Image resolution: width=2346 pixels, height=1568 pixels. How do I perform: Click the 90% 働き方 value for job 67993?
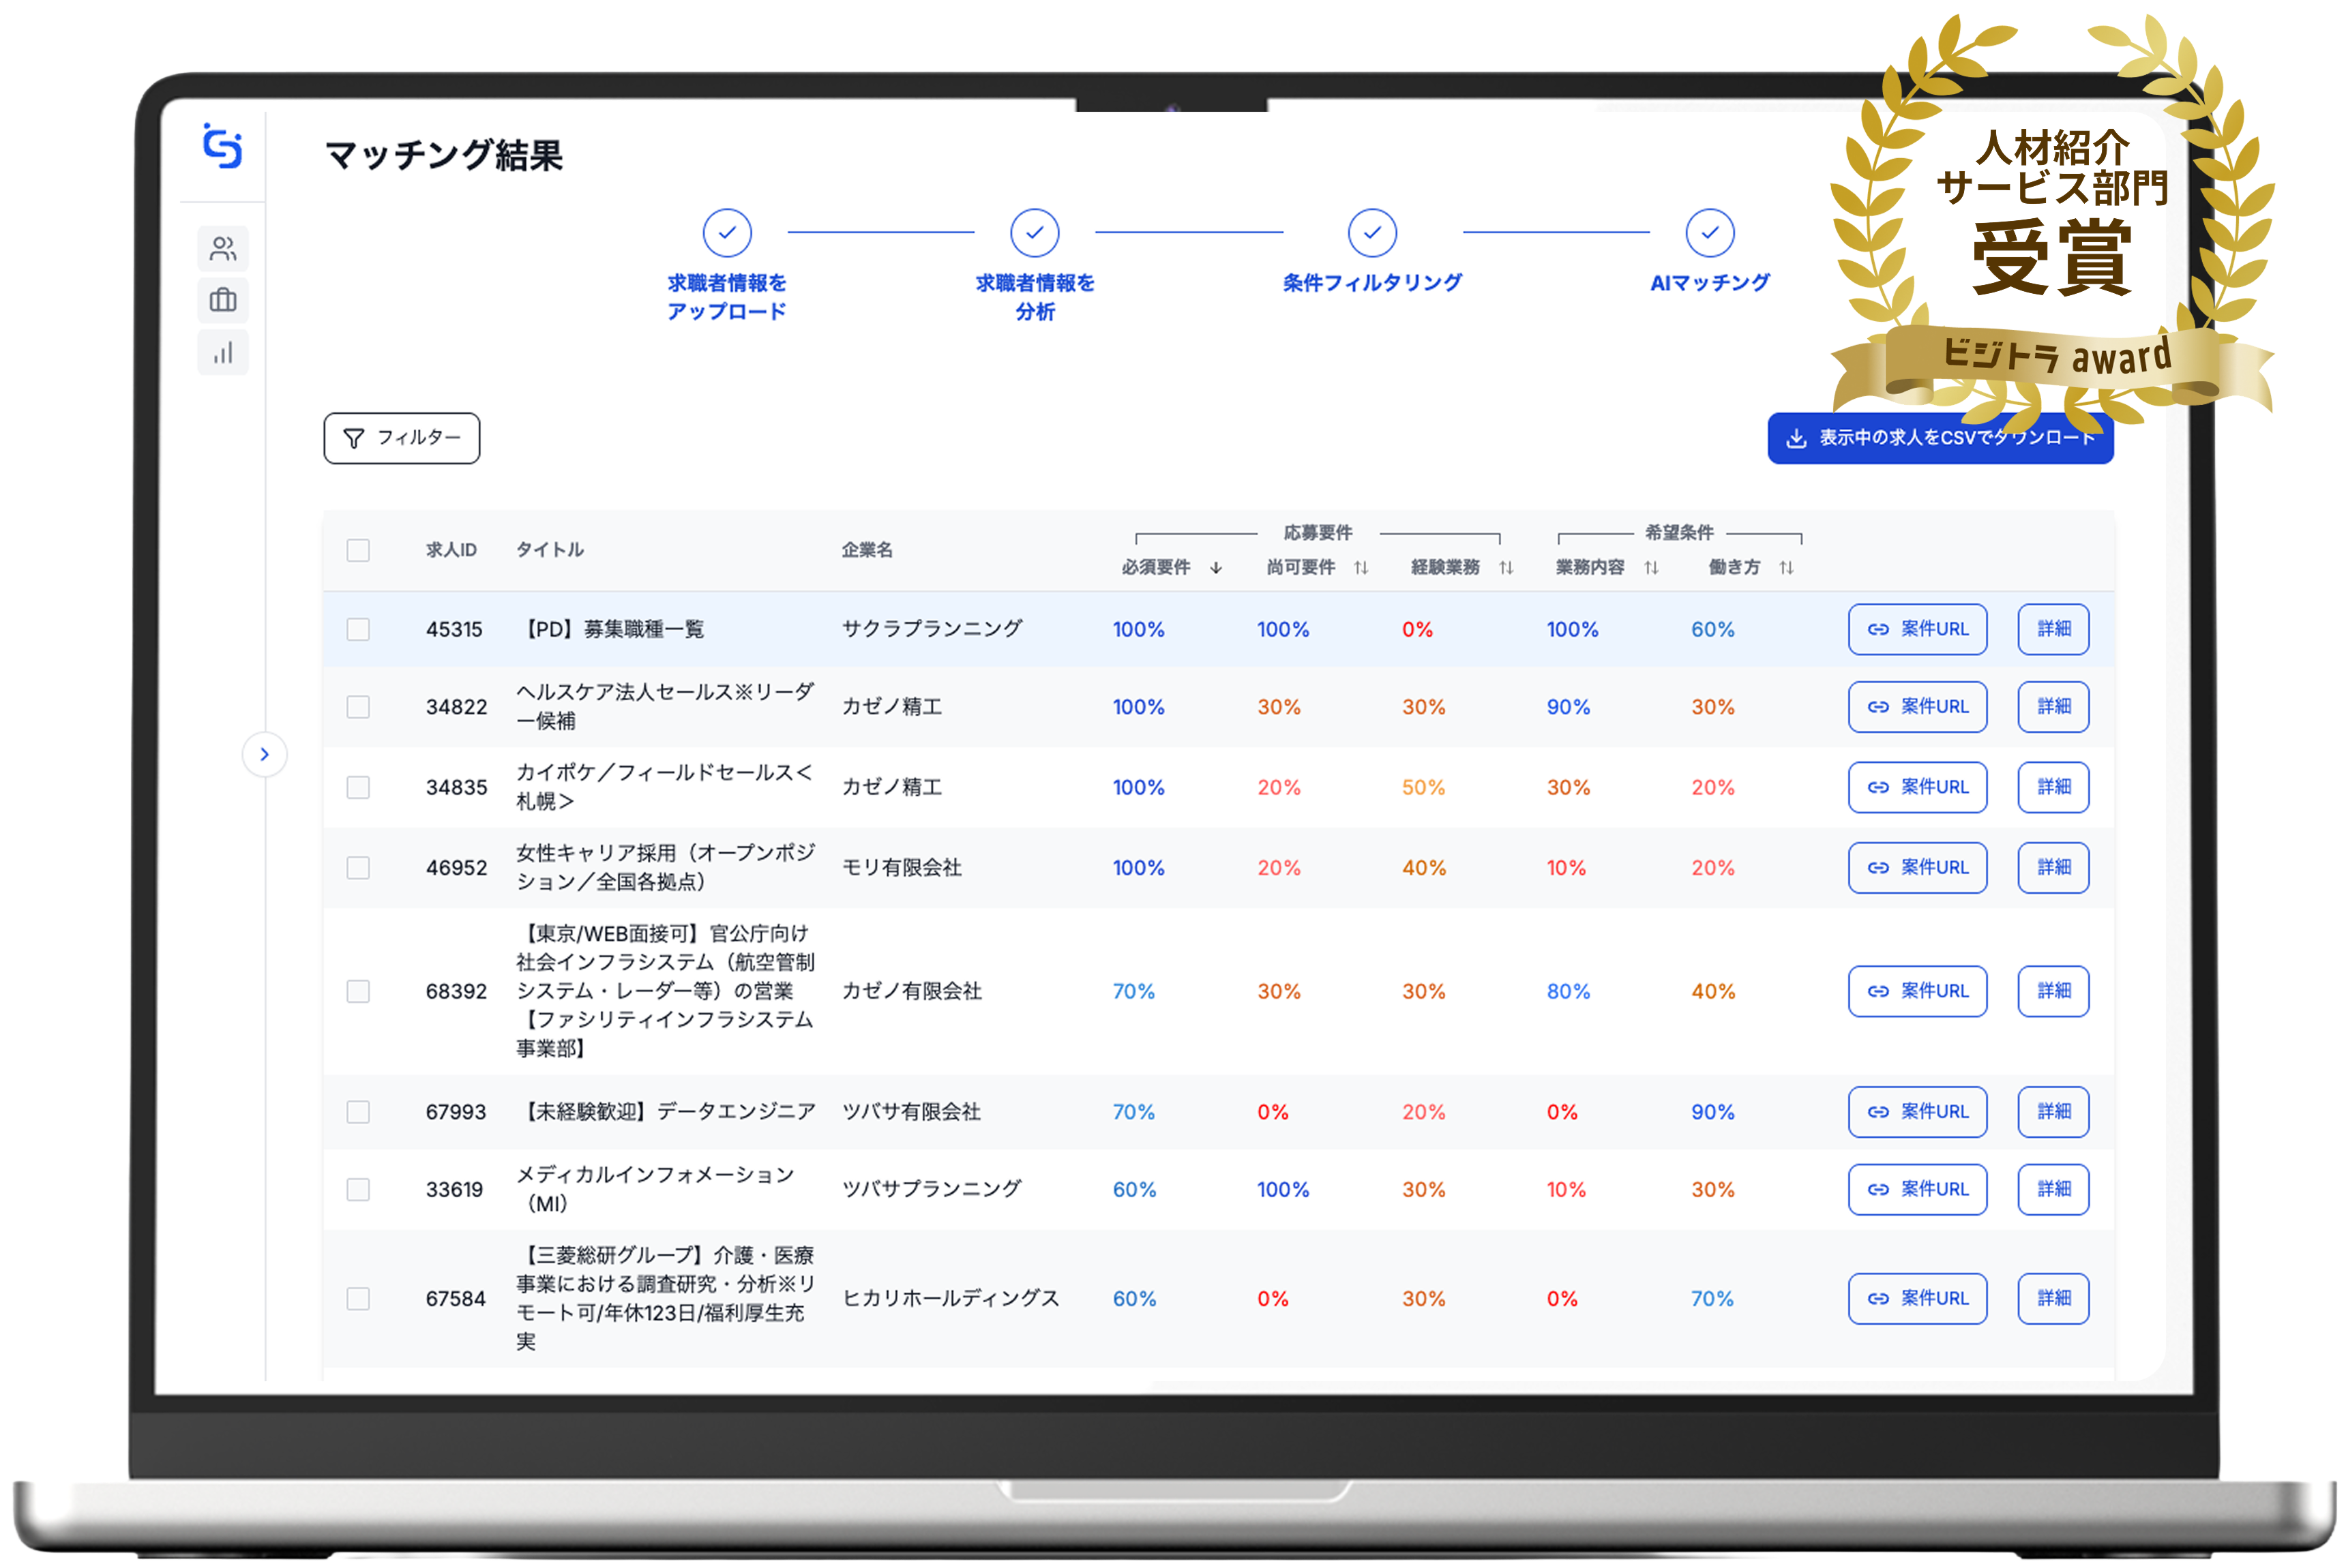point(1712,1112)
